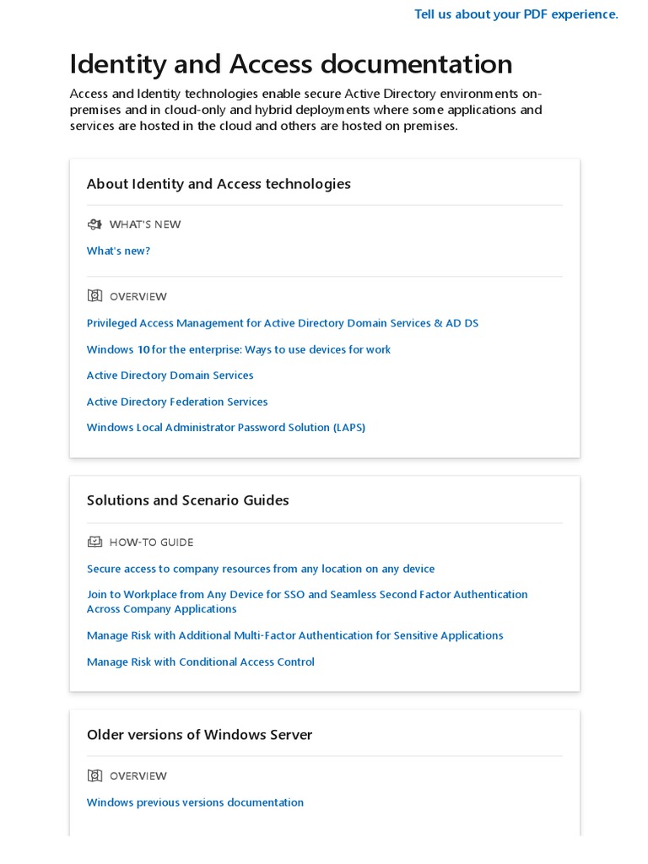Click the Identity and Access documentation heading
This screenshot has width=648, height=864.
click(x=290, y=64)
